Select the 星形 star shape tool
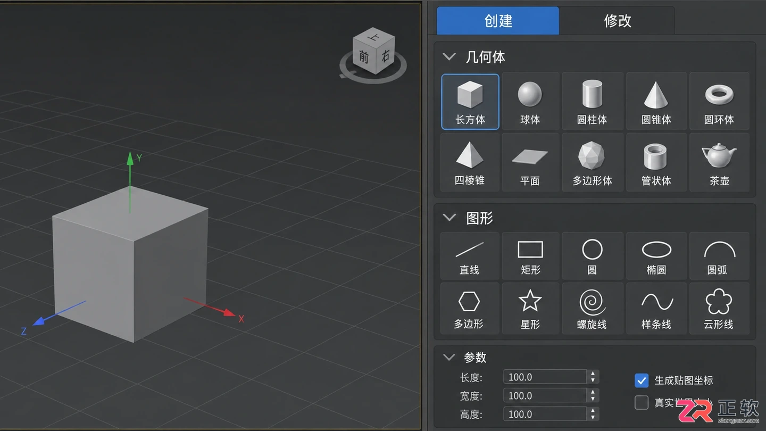 (x=530, y=309)
